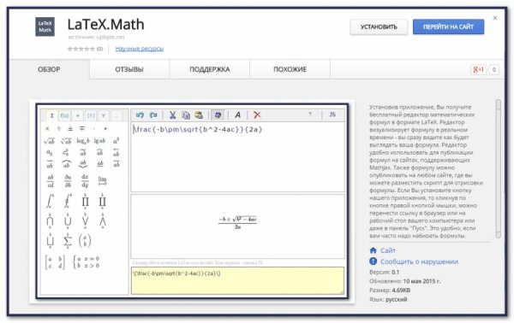Insert the summation Σ symbol
This screenshot has height=323, width=514.
[x=68, y=241]
